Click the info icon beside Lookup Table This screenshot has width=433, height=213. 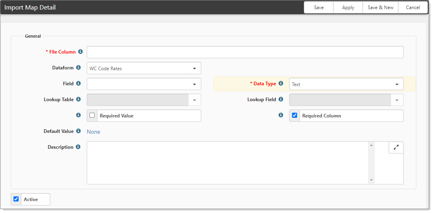tap(78, 99)
